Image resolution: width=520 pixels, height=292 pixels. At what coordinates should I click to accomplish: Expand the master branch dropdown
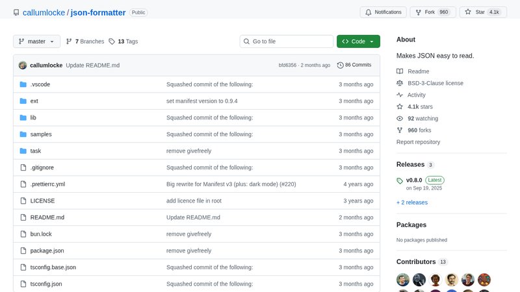[36, 42]
